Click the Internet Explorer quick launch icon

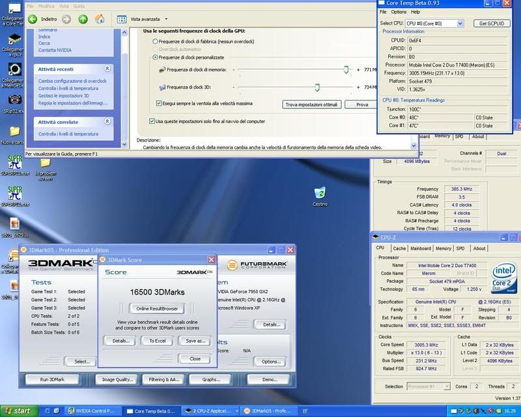(47, 411)
